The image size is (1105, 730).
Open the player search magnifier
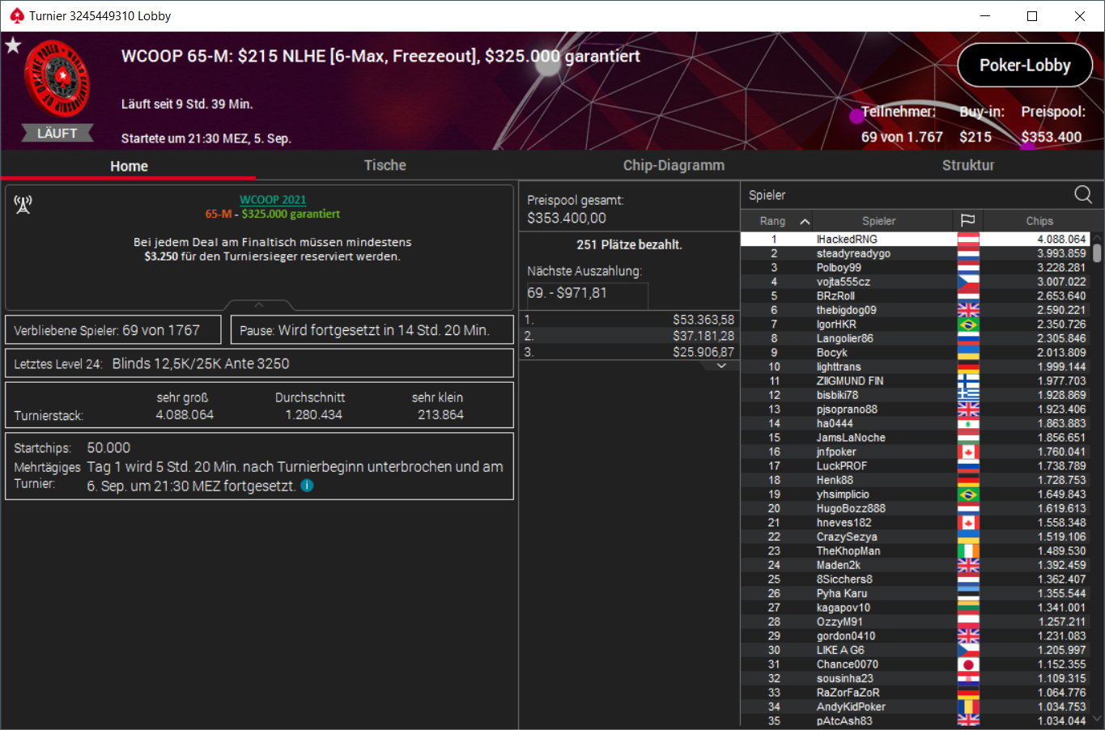coord(1082,194)
